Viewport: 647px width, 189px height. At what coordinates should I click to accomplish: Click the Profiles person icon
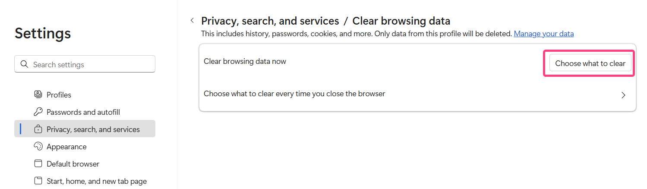[38, 94]
